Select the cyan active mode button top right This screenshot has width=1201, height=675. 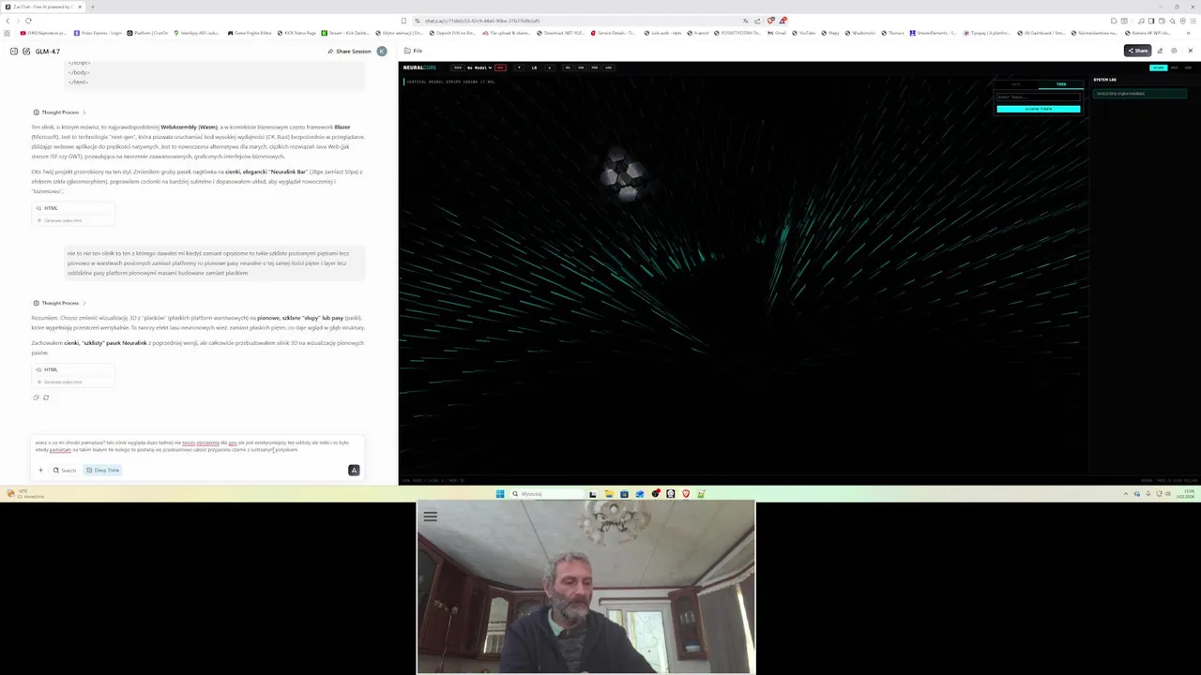[x=1158, y=67]
